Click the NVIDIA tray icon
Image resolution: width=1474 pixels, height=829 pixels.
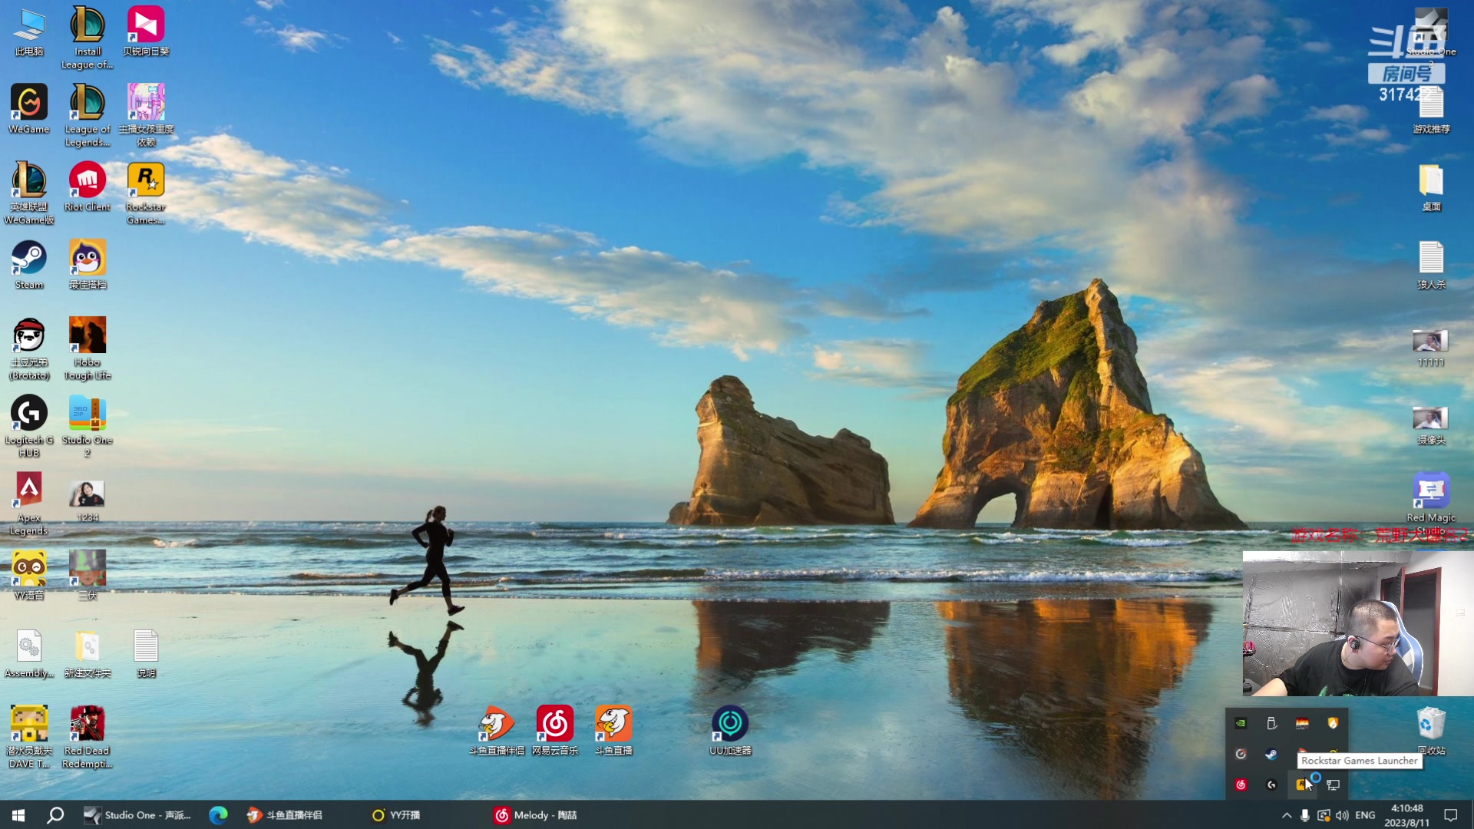1241,723
